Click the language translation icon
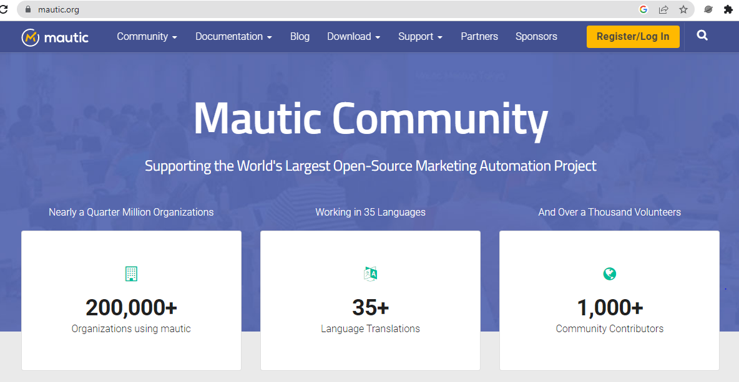 point(371,274)
